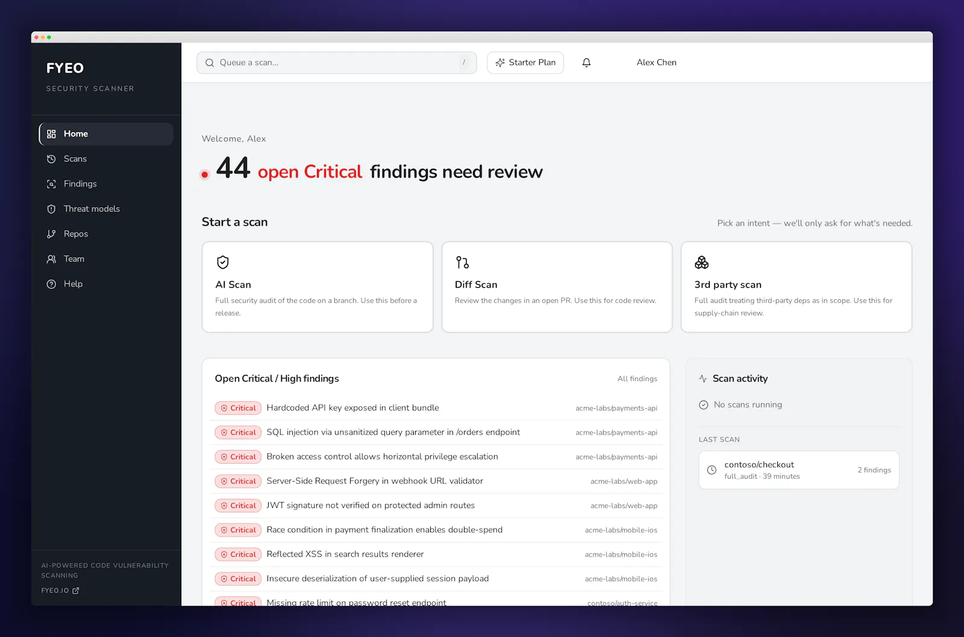Viewport: 964px width, 637px height.
Task: Click the sparkle icon on Starter Plan
Action: pos(500,63)
